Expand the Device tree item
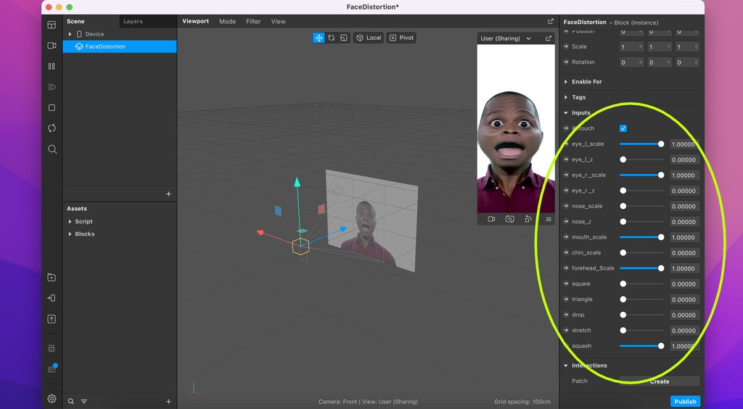This screenshot has width=743, height=409. [70, 34]
